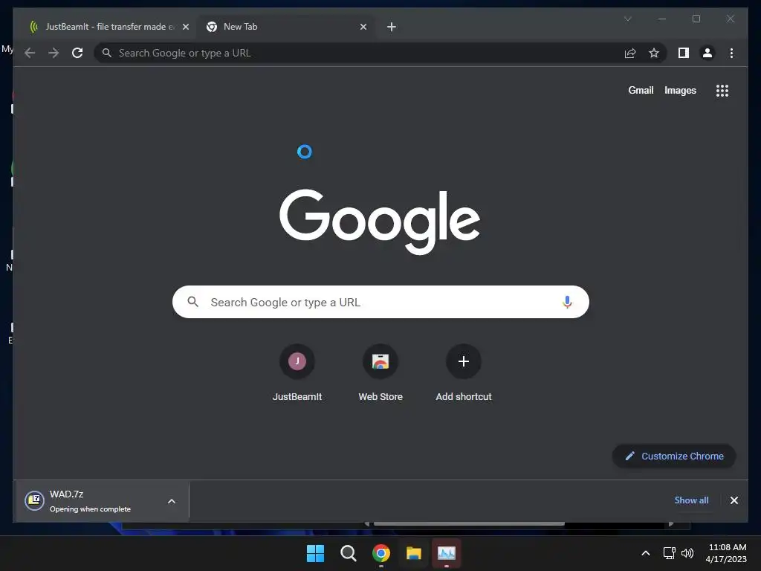Reload the current page
This screenshot has width=761, height=571.
(77, 53)
